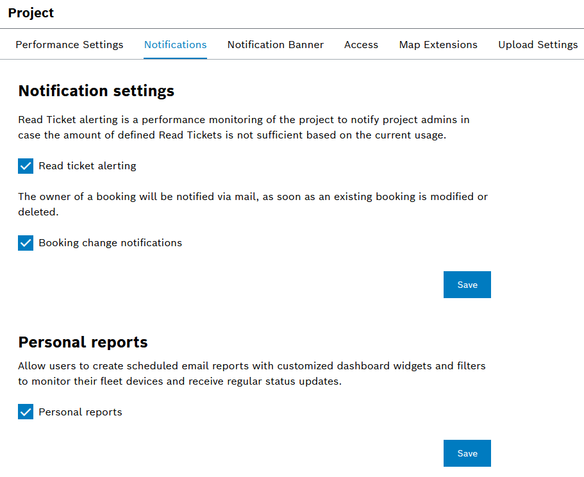This screenshot has height=477, width=584.
Task: Click the scheduled email reports description text
Action: (x=251, y=374)
